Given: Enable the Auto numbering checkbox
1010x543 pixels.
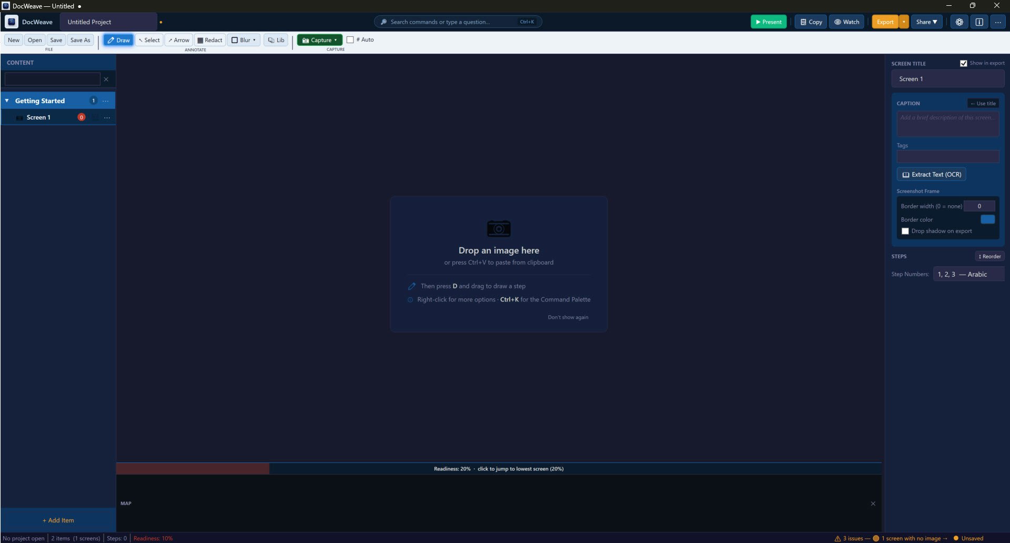Looking at the screenshot, I should point(350,39).
